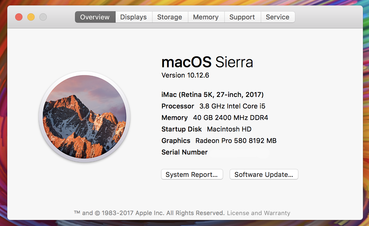Click the macOS Sierra mountain logo

(x=84, y=117)
